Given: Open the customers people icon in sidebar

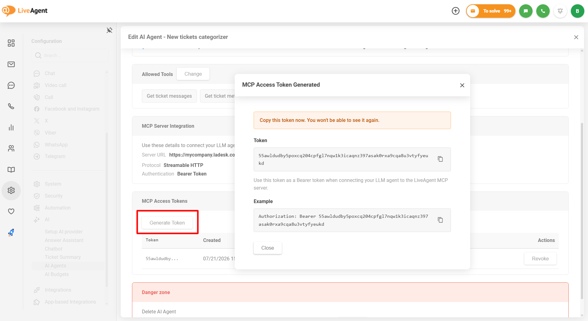Looking at the screenshot, I should (x=11, y=148).
